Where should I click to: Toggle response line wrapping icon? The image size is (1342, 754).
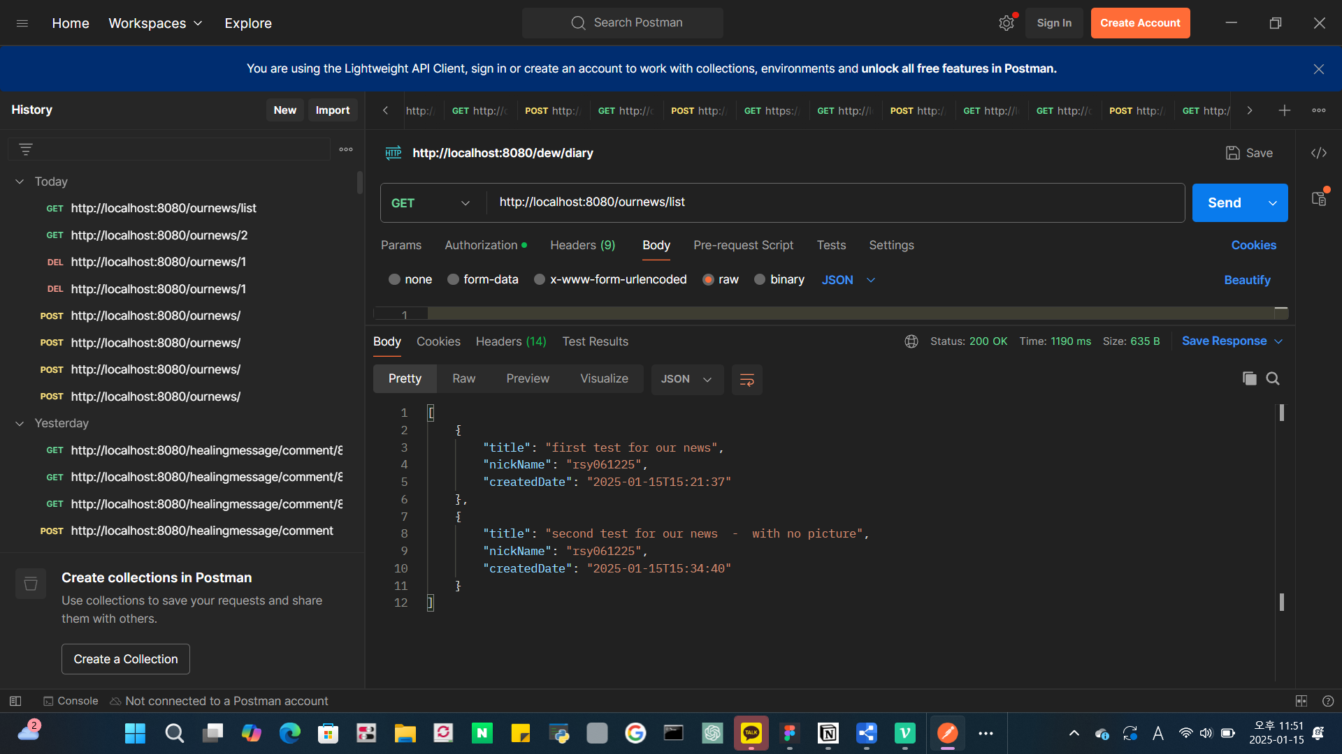(x=747, y=379)
